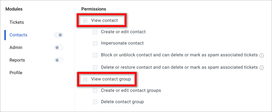Check Delete or restore contact checkbox
The width and height of the screenshot is (272, 112).
coord(95,67)
